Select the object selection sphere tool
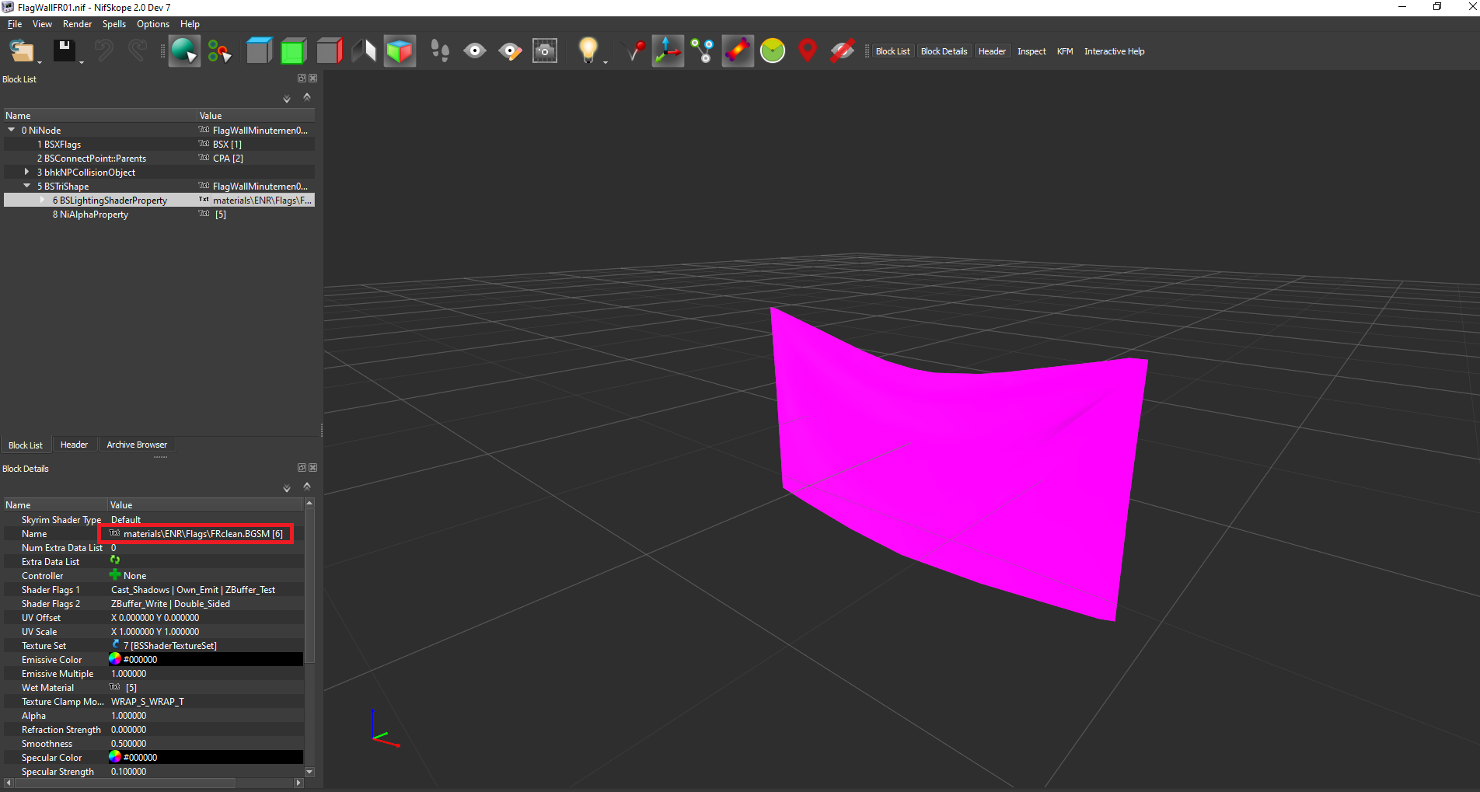 coord(184,51)
